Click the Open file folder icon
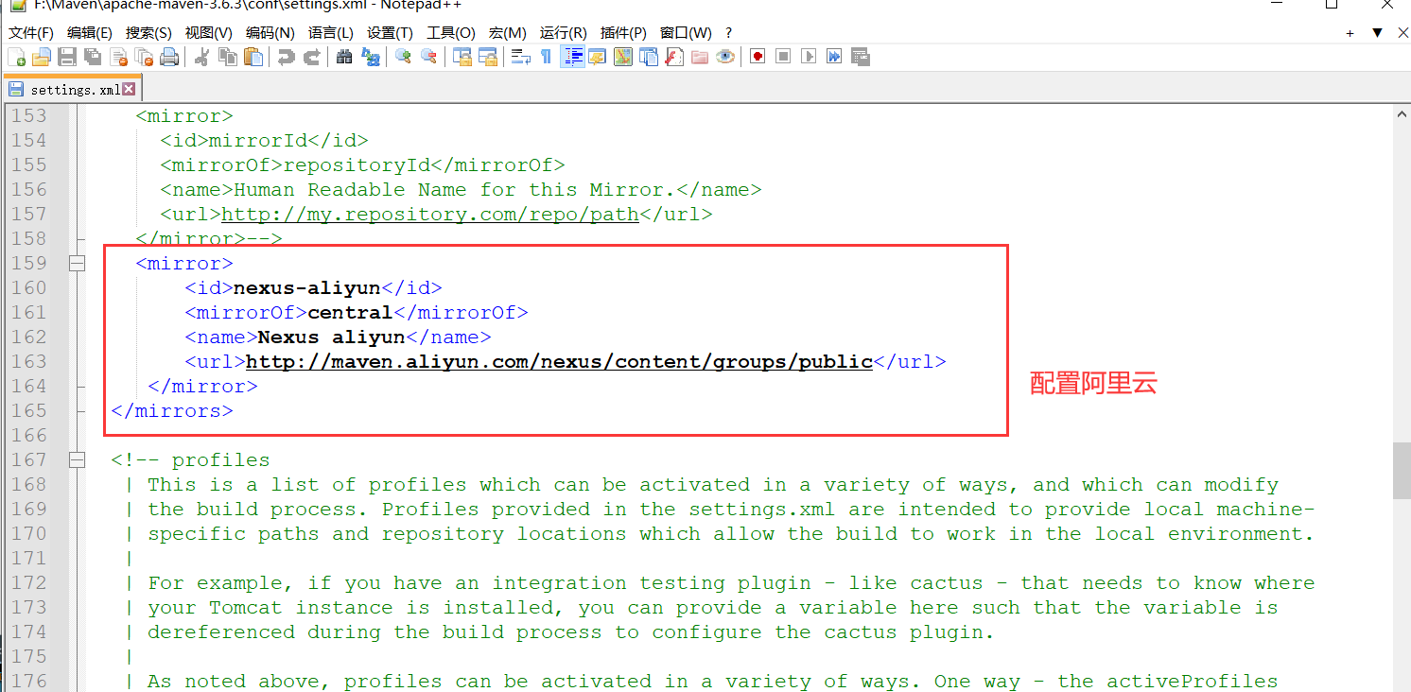1411x692 pixels. [41, 58]
